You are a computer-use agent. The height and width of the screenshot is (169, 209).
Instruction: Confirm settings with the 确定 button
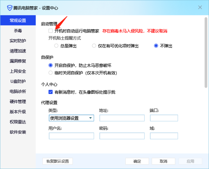137,161
